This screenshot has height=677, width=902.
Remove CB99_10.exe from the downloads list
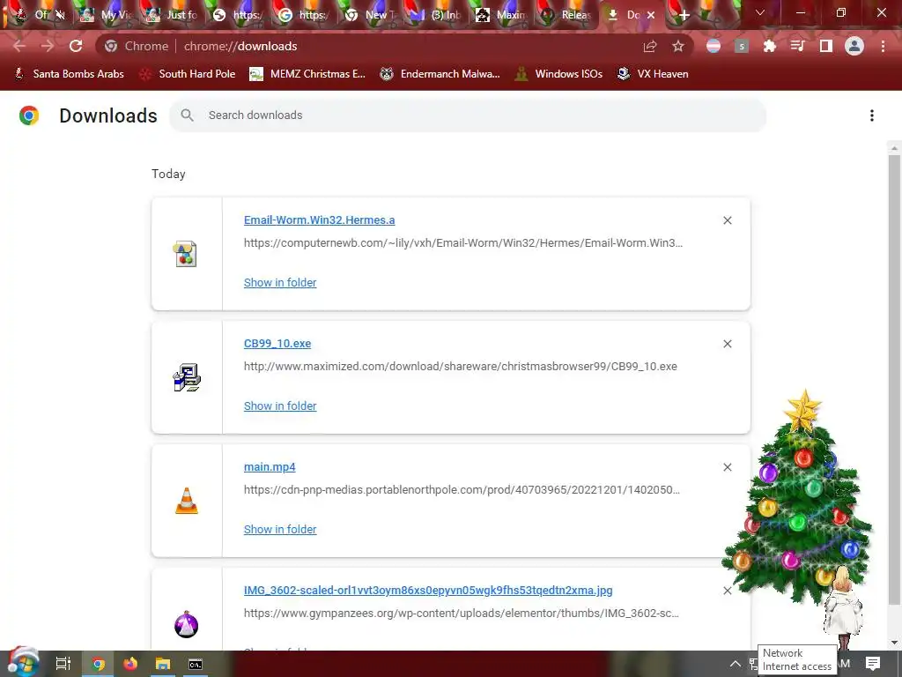point(727,344)
